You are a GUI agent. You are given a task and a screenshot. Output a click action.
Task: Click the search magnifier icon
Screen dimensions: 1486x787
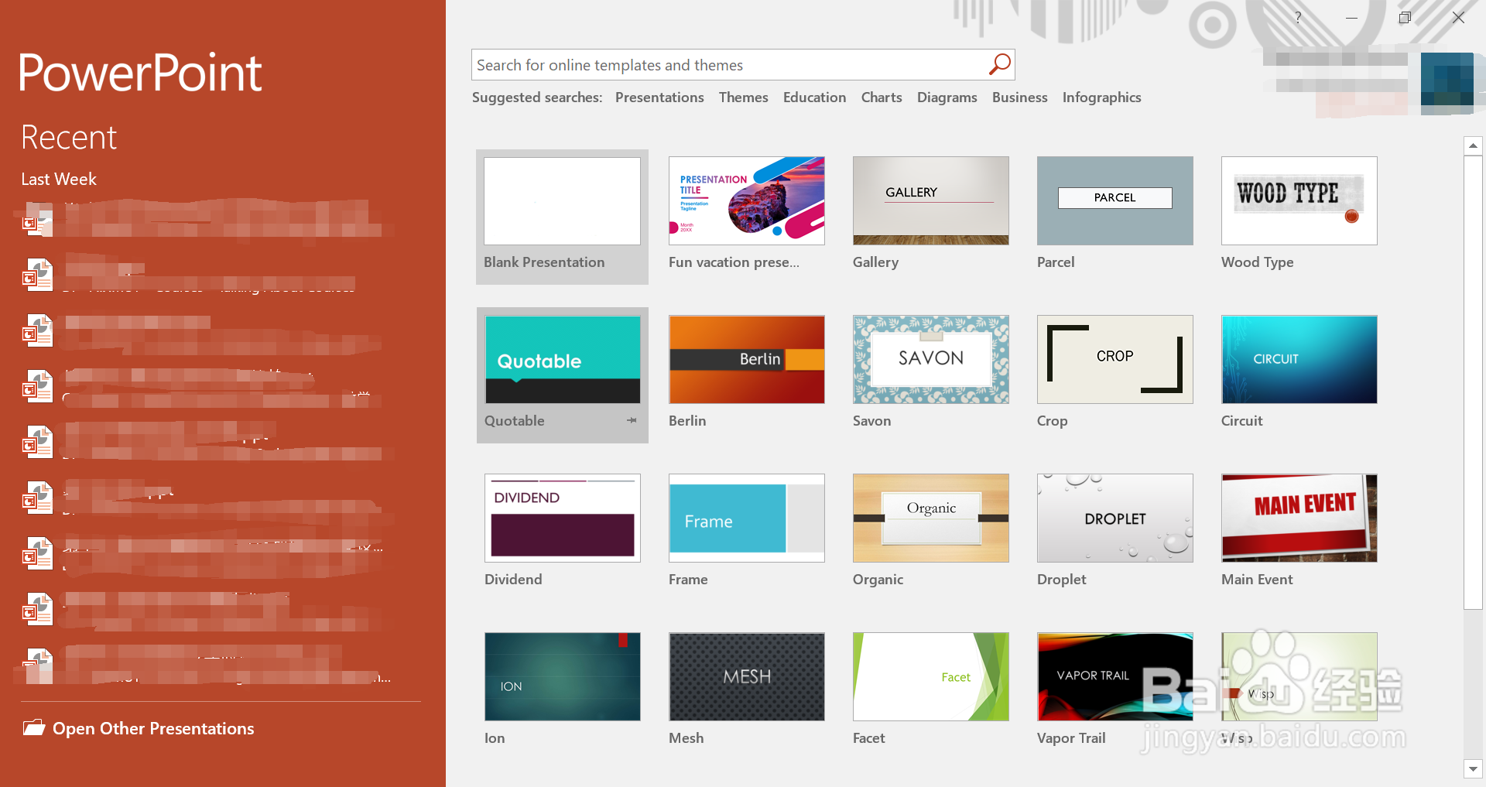999,64
